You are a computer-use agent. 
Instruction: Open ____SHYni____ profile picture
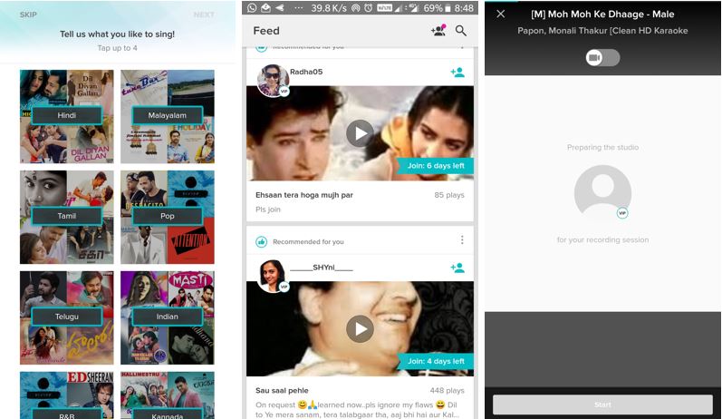(x=273, y=276)
